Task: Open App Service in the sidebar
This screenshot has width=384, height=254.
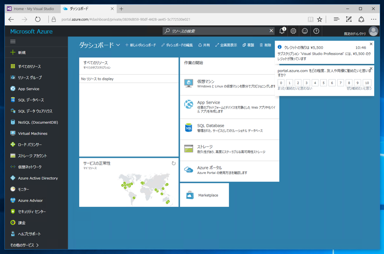Action: (x=29, y=89)
